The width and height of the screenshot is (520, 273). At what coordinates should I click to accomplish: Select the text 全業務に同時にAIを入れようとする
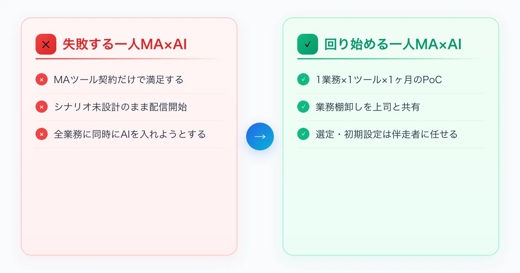coord(130,134)
